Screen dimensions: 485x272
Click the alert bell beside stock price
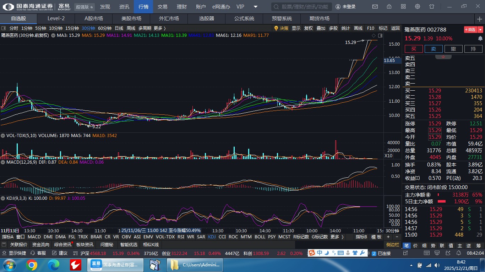coord(480,39)
